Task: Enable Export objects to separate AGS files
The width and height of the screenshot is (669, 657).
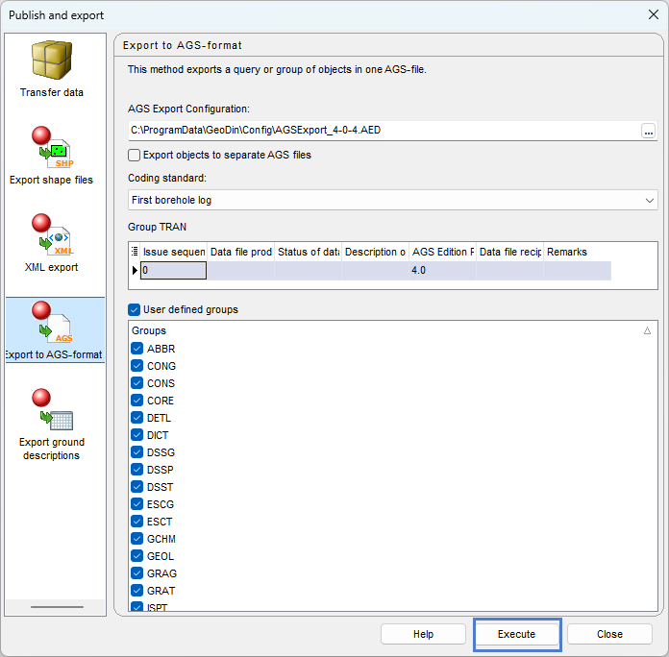Action: pos(135,155)
